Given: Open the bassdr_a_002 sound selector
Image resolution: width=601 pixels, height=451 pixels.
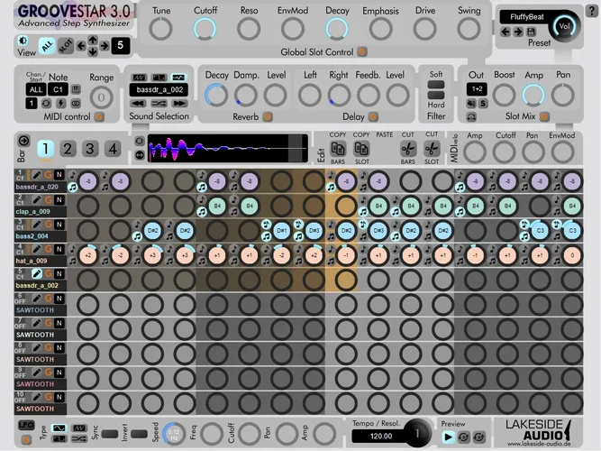Looking at the screenshot, I should pyautogui.click(x=159, y=90).
